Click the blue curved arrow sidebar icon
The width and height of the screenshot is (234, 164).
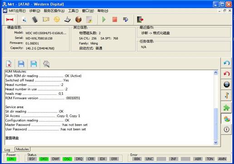(226, 63)
